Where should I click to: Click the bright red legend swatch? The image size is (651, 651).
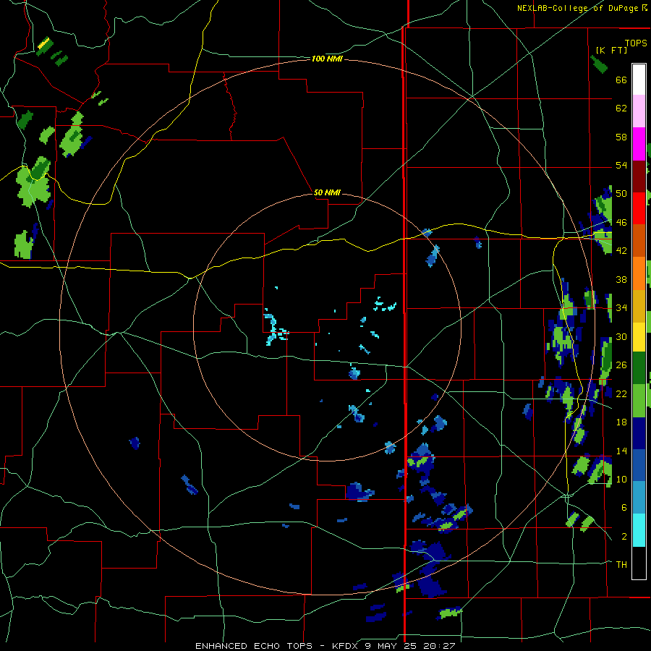pos(639,208)
